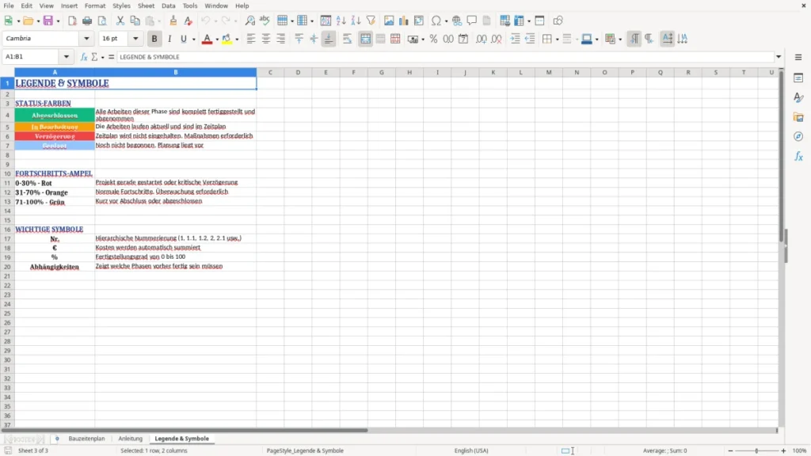Viewport: 811px width, 456px height.
Task: Click English (USA) language in status bar
Action: (471, 450)
